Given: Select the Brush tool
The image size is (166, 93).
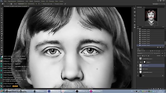Looking at the screenshot, I should coord(2,25).
